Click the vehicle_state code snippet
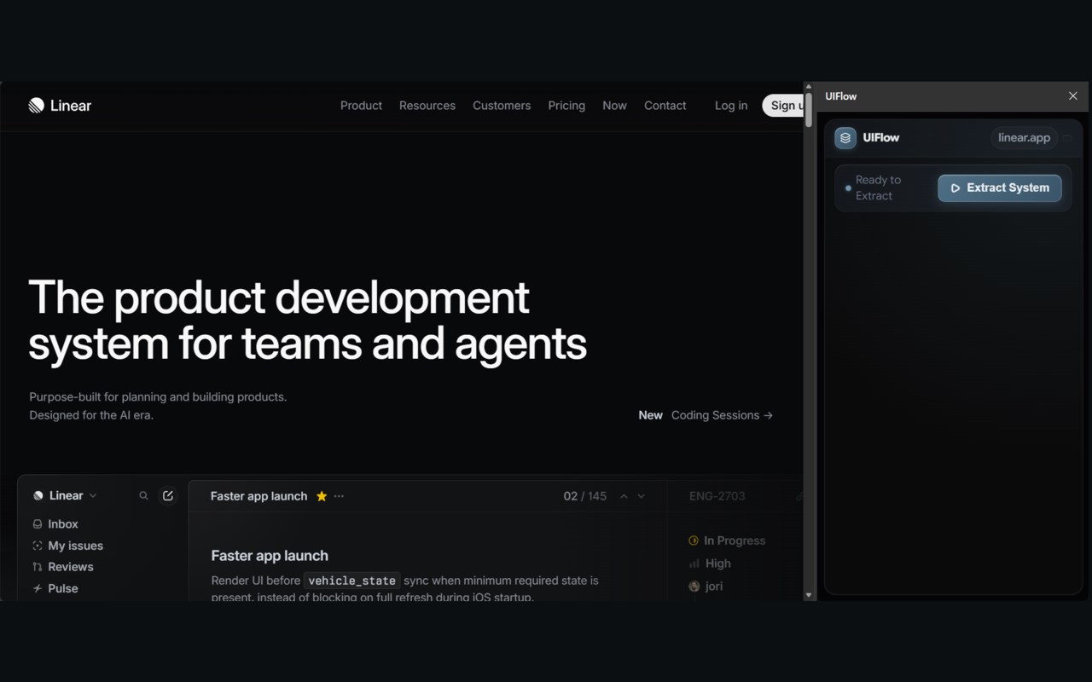The height and width of the screenshot is (682, 1092). (352, 581)
